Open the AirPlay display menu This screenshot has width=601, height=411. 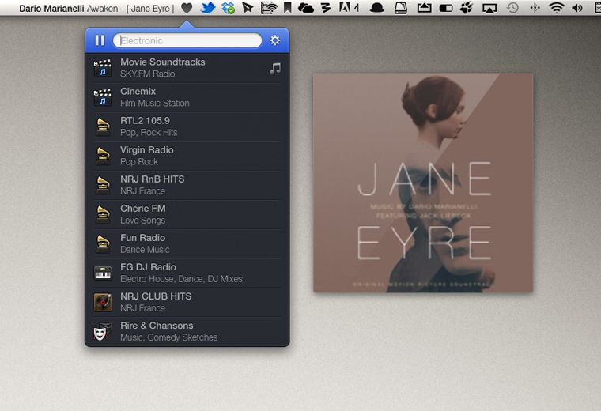click(489, 8)
